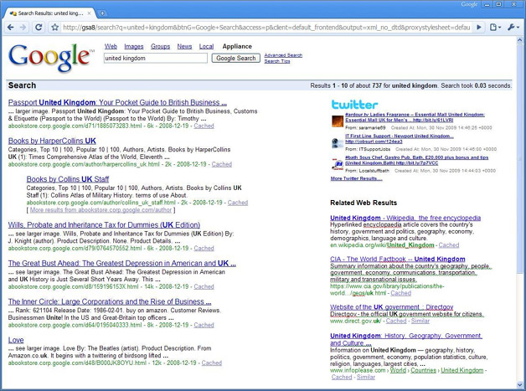
Task: Click in the united kingdom search field
Action: coord(154,59)
